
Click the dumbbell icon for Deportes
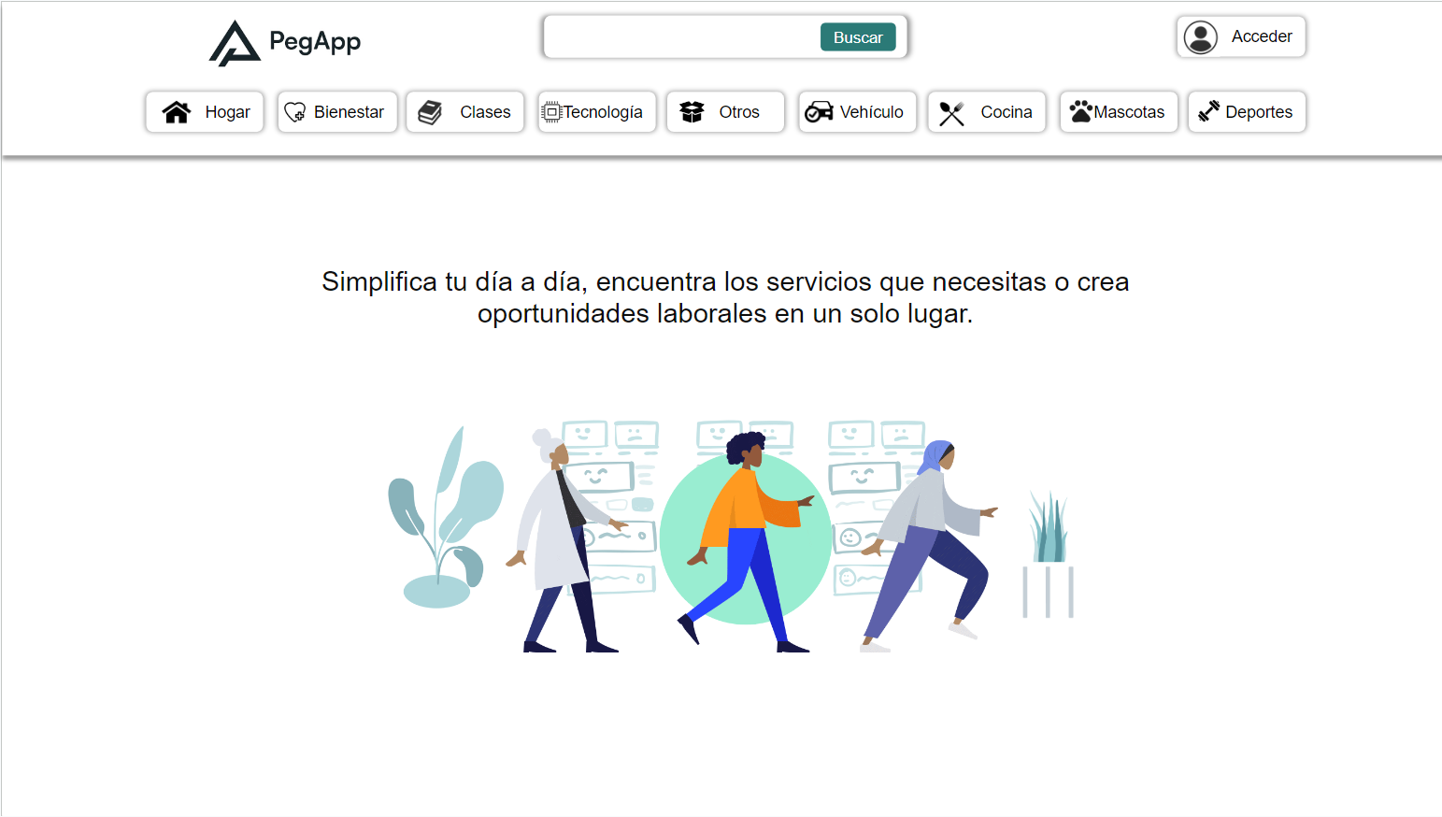point(1208,112)
